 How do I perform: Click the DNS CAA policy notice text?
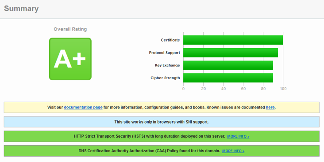(150, 151)
